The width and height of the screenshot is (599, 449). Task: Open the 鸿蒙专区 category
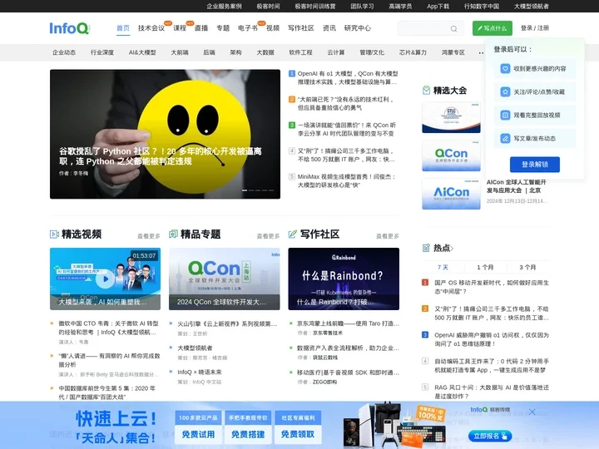(453, 52)
